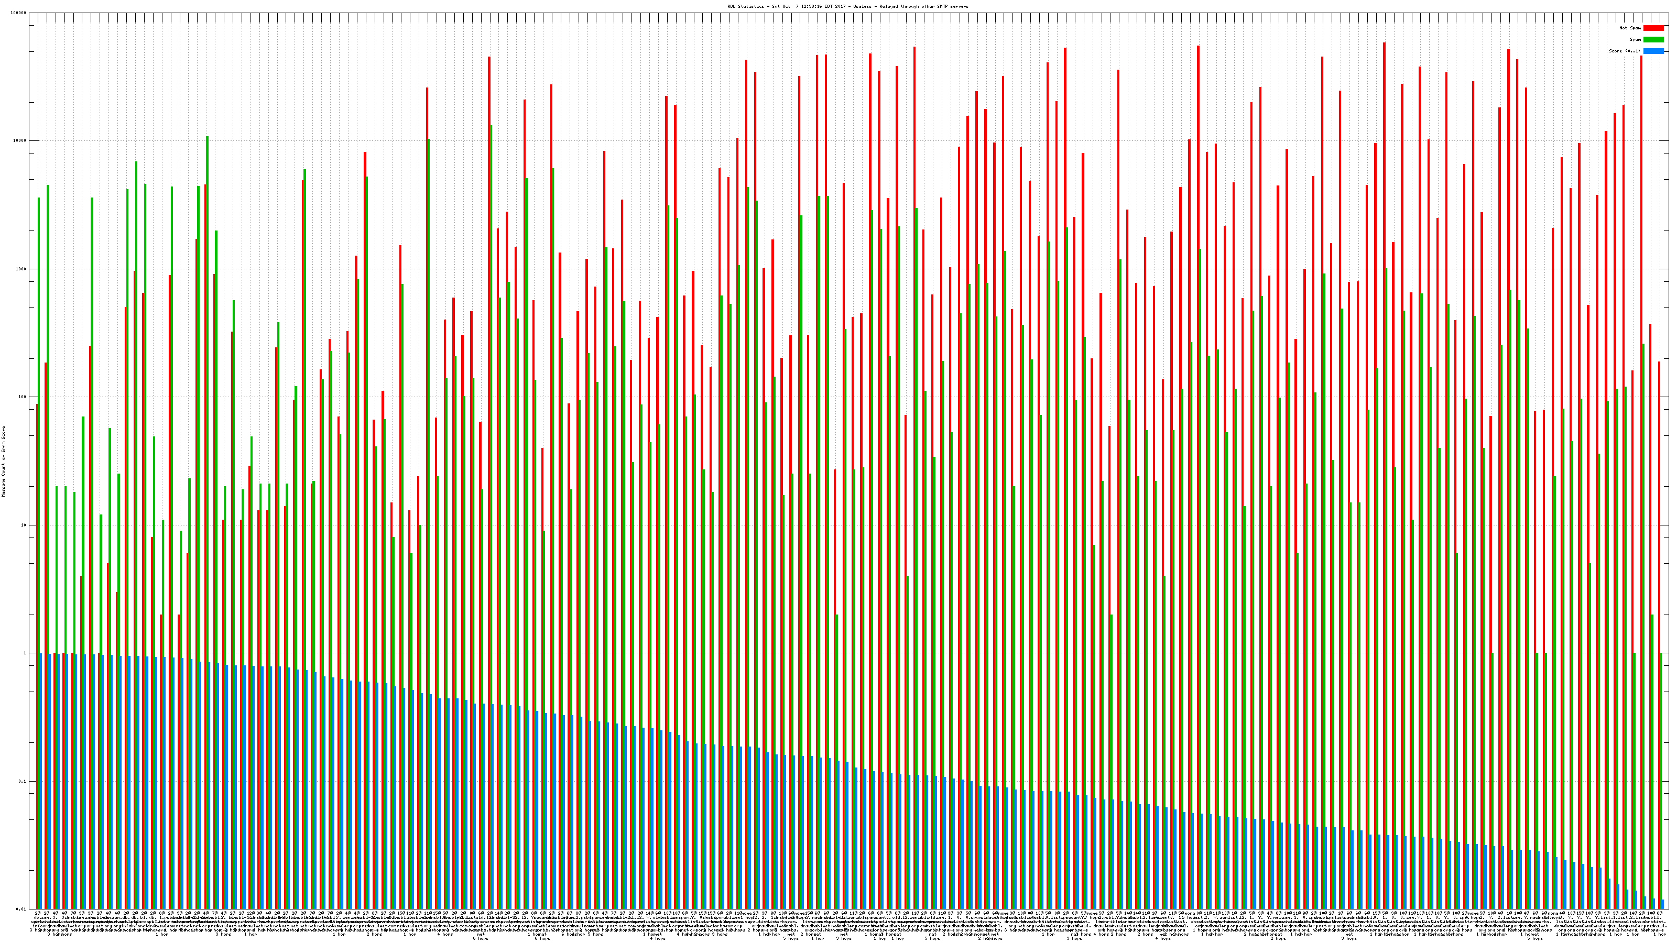Click the 0.1 y-axis tick label
This screenshot has width=1677, height=943.
pos(23,782)
